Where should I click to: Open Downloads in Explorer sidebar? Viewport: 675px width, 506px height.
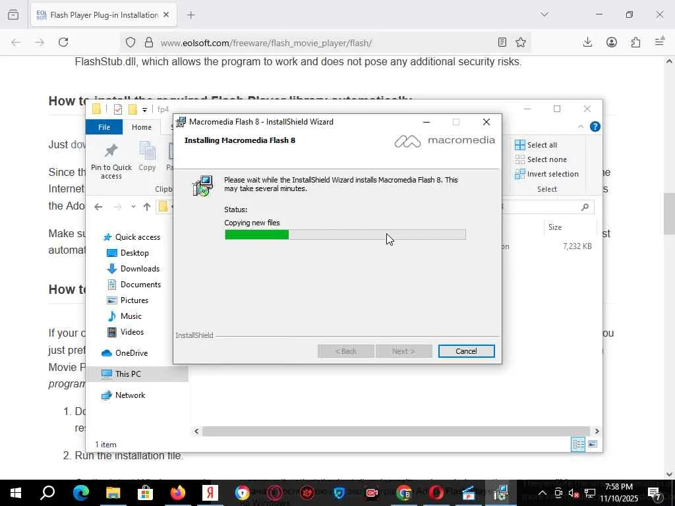133,269
